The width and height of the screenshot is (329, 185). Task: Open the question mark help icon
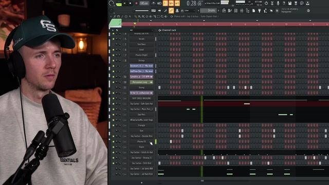tap(284, 3)
